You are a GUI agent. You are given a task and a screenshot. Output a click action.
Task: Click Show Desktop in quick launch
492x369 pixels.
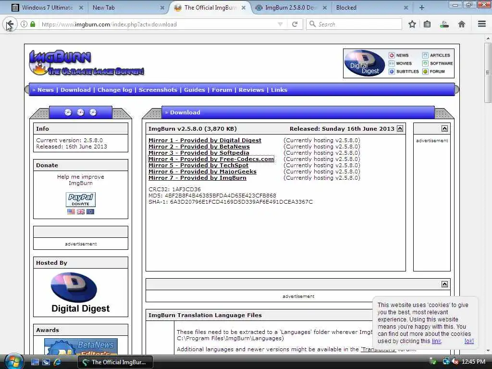tap(35, 362)
